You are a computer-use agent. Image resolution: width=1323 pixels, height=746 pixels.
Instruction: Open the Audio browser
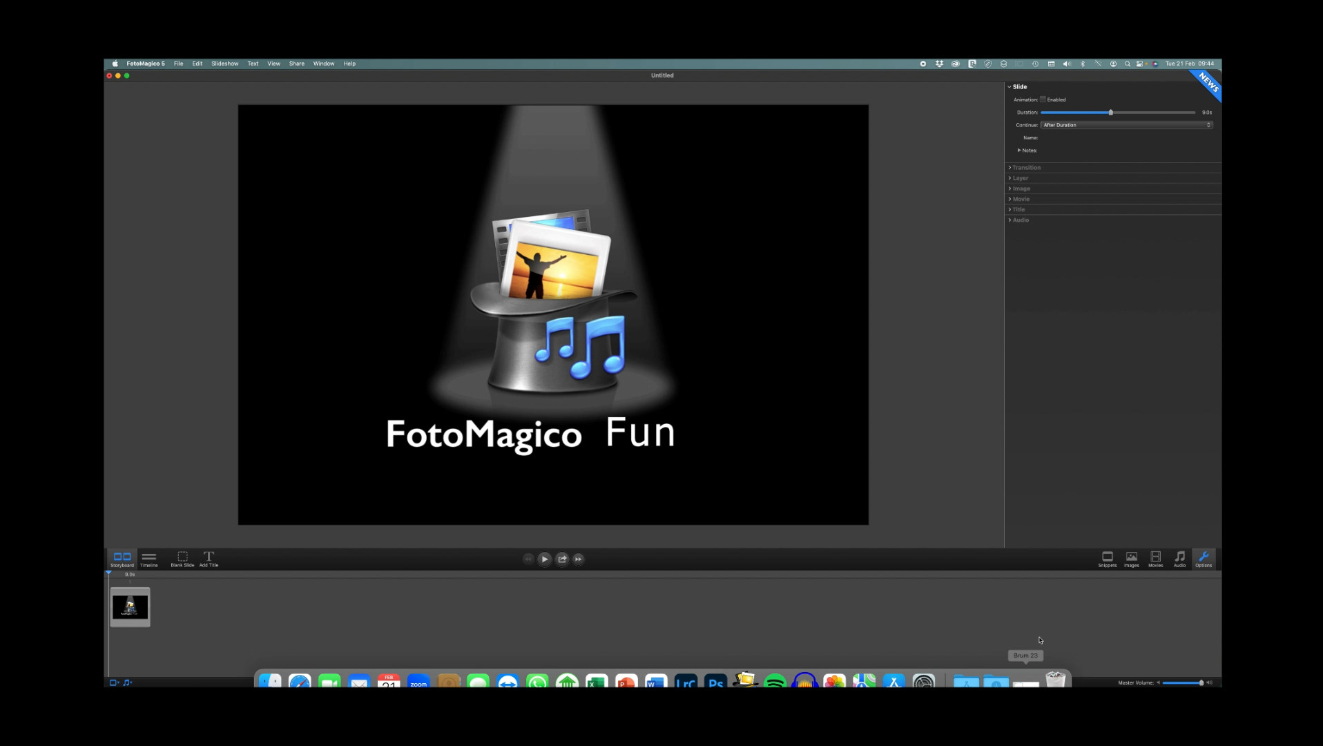[x=1179, y=559]
